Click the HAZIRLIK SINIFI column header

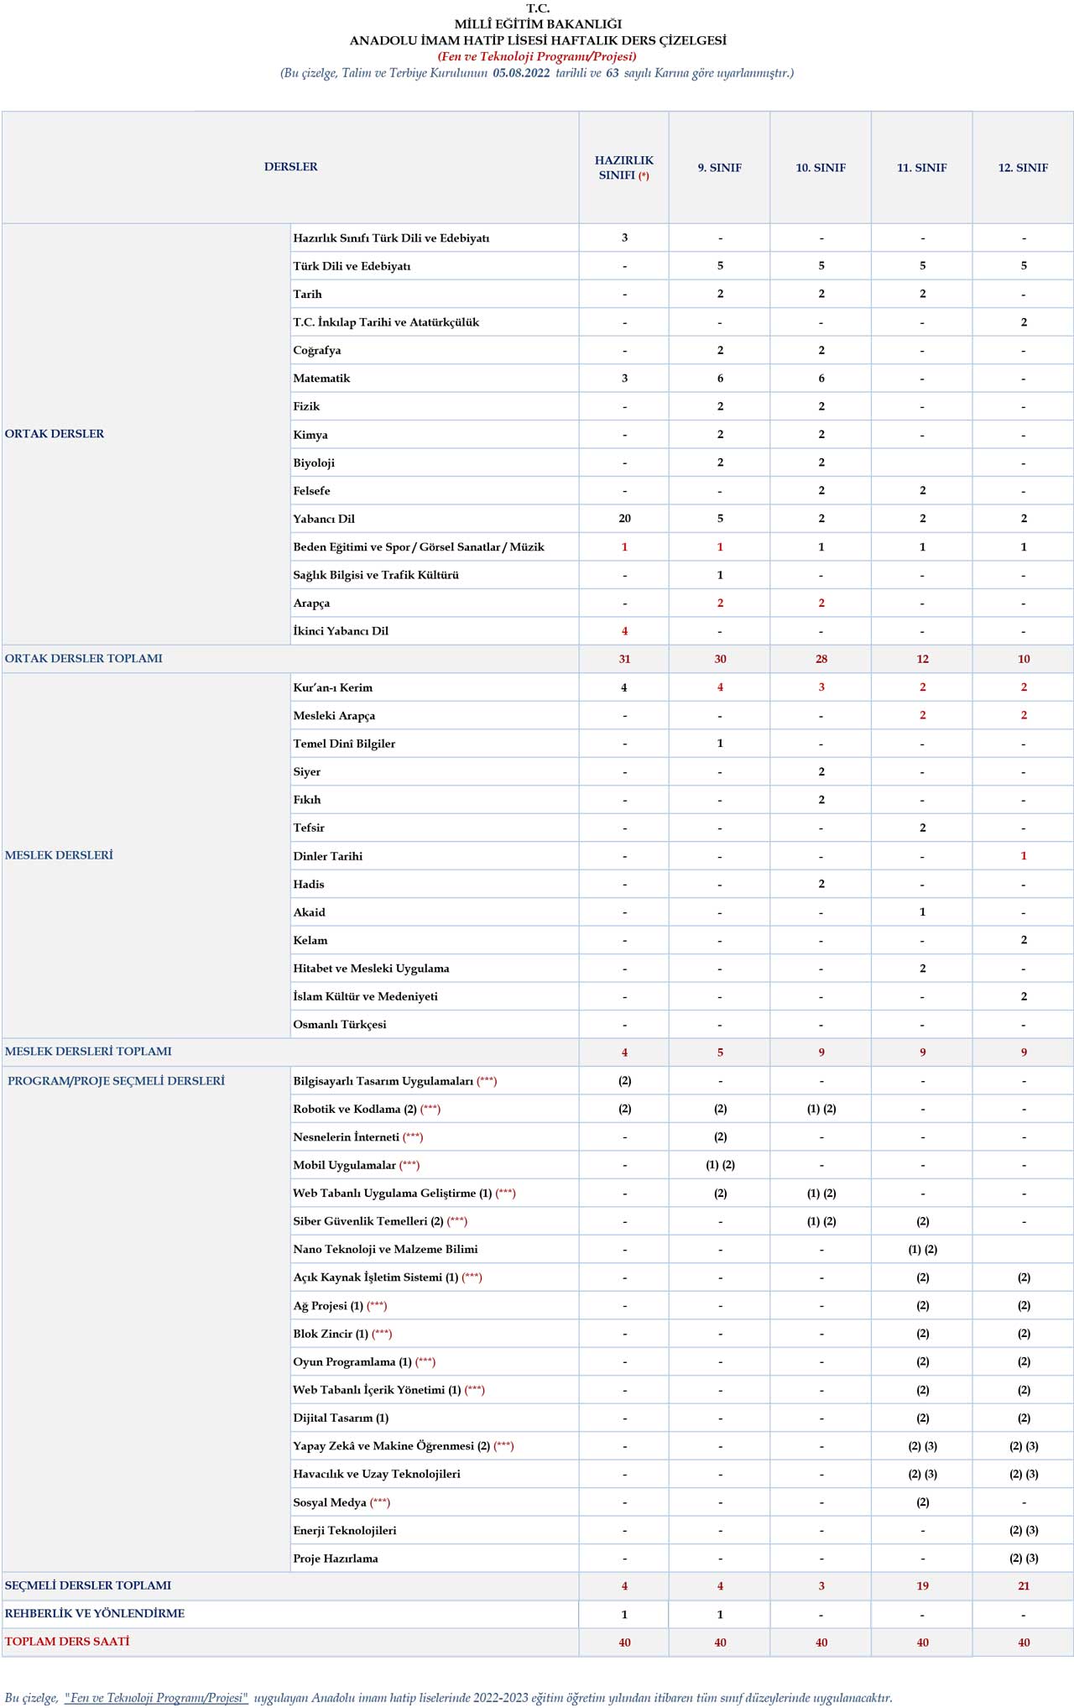click(623, 167)
